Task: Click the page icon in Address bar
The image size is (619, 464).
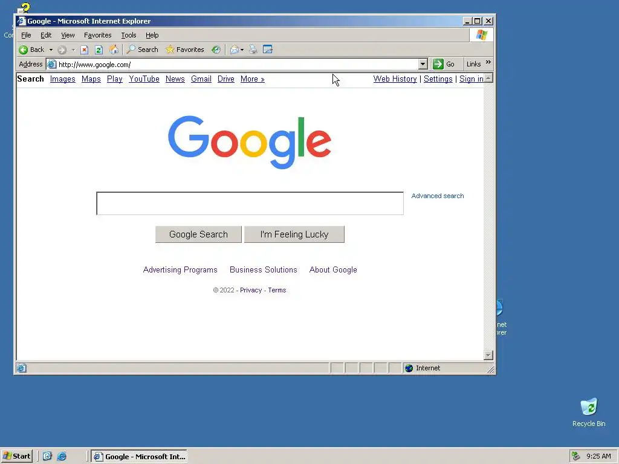Action: pyautogui.click(x=52, y=64)
